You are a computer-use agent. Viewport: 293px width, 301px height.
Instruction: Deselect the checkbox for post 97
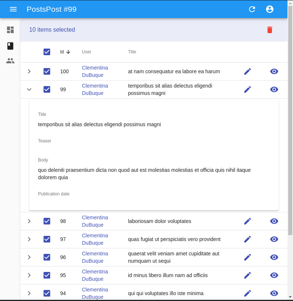(47, 239)
